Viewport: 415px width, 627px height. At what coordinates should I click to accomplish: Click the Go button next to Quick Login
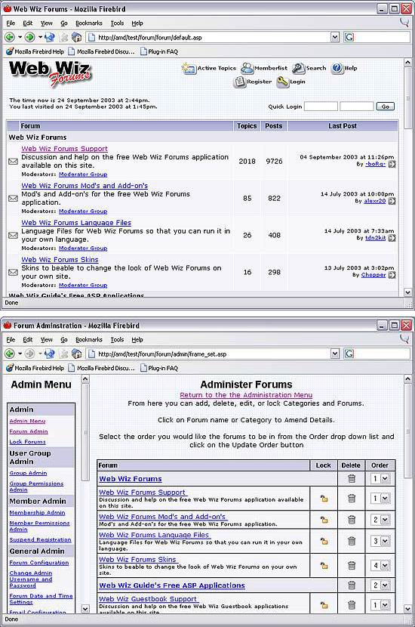(385, 107)
